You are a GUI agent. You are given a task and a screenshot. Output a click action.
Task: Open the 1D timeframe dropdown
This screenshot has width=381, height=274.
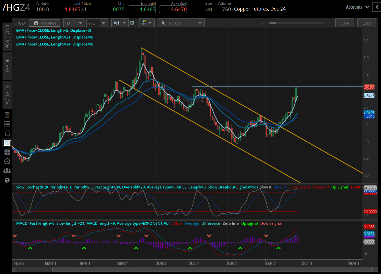[74, 23]
